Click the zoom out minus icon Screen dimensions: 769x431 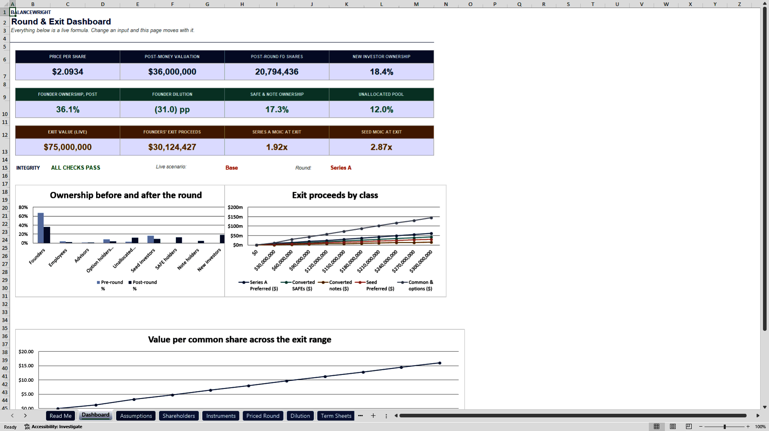click(701, 427)
